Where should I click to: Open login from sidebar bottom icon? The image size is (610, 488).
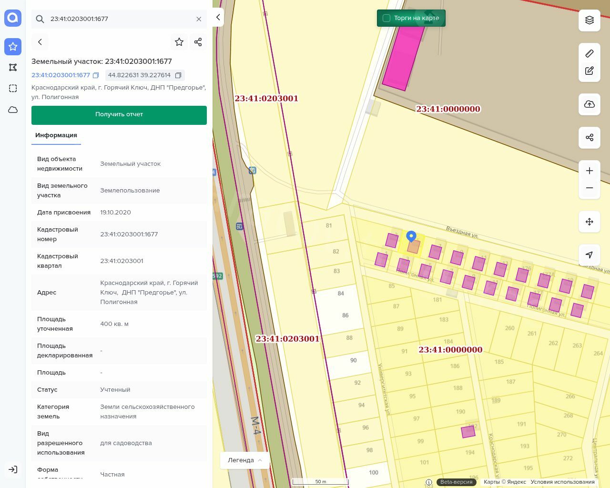(x=13, y=469)
